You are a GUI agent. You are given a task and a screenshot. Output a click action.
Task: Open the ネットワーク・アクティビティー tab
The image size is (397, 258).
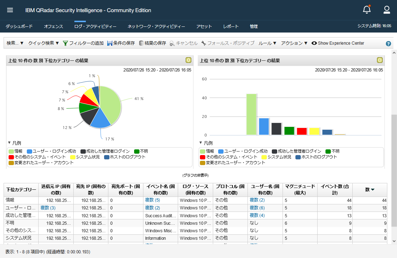tap(156, 26)
